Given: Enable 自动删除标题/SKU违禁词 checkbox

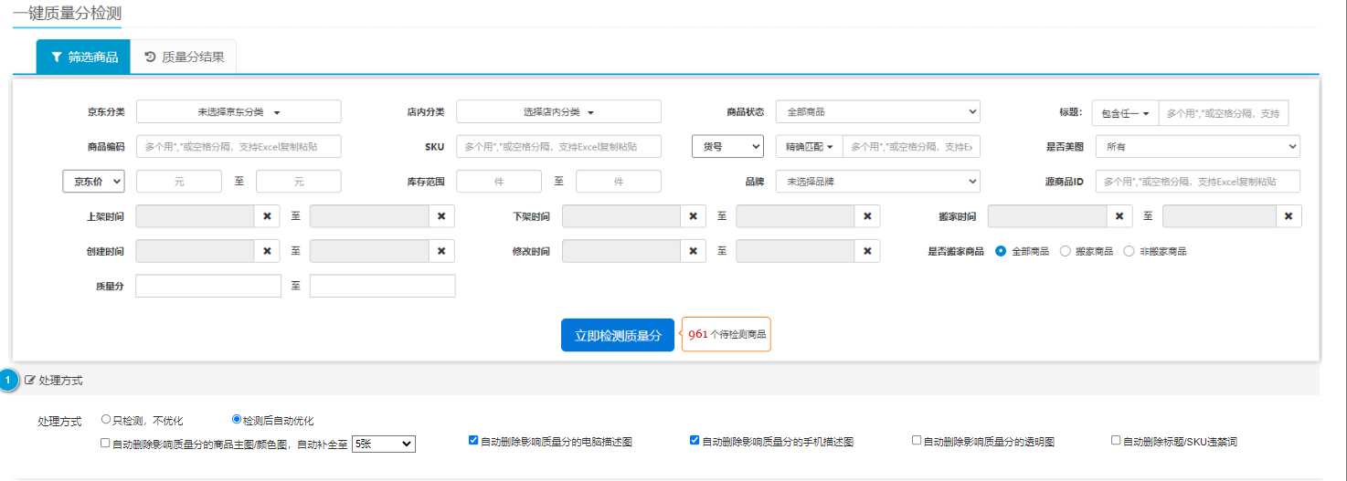Looking at the screenshot, I should (1115, 440).
